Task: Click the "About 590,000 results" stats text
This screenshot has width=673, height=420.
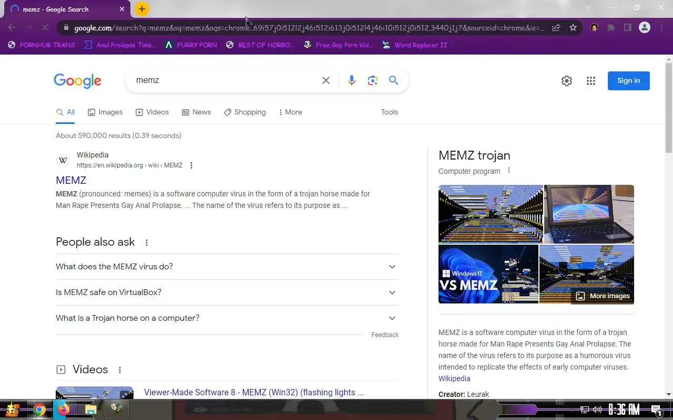Action: coord(118,135)
